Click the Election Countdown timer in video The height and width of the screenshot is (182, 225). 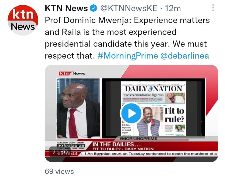(x=71, y=146)
